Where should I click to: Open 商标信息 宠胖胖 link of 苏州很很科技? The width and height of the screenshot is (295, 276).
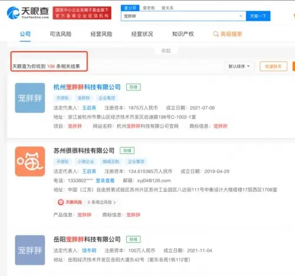133,215
